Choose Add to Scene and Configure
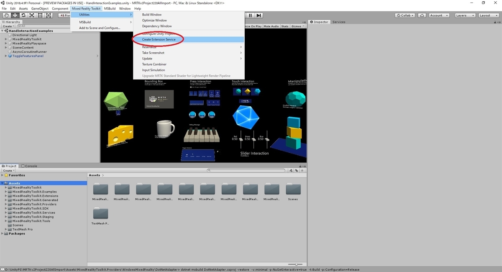This screenshot has width=502, height=272. click(102, 28)
